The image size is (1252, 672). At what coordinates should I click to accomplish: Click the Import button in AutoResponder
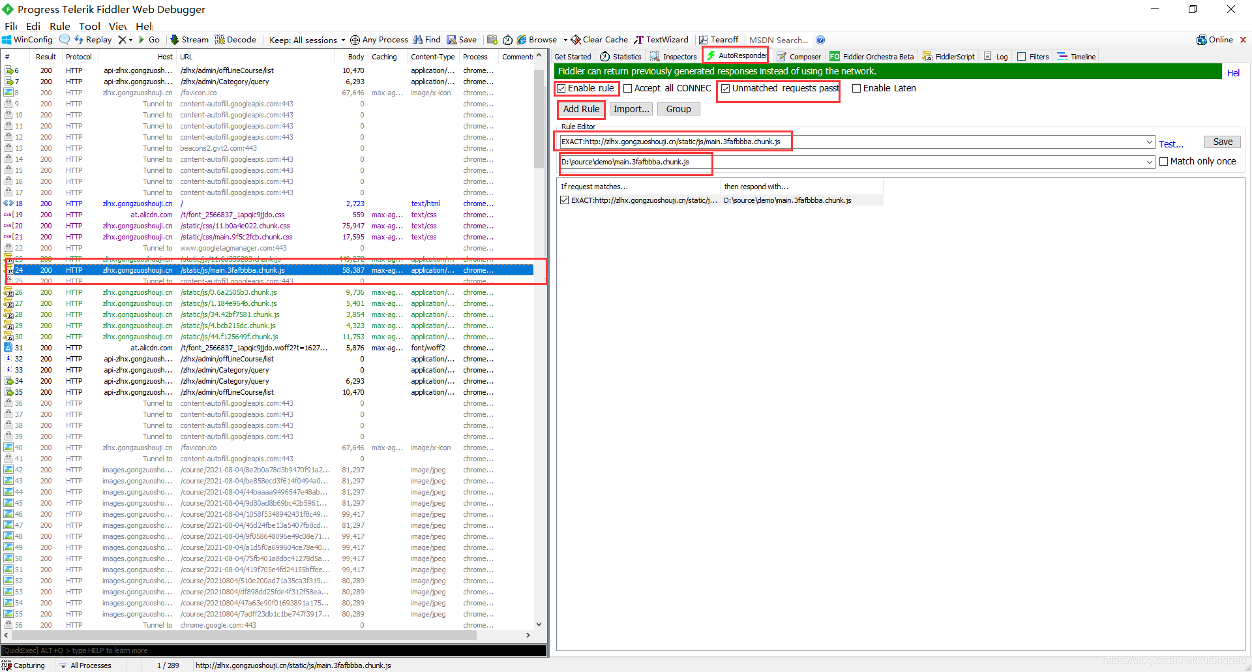[630, 109]
